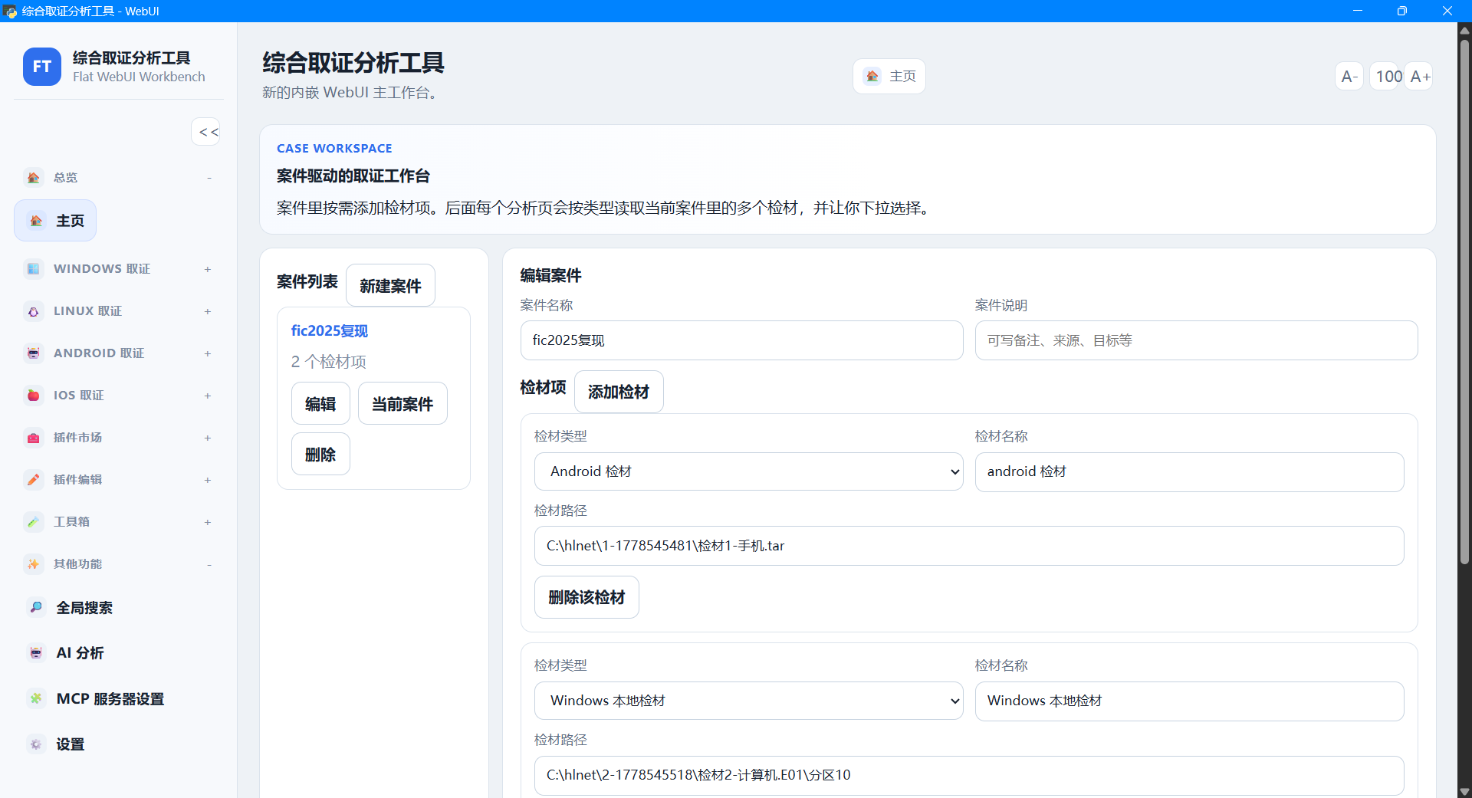
Task: Increase font size with A+ button
Action: pos(1420,76)
